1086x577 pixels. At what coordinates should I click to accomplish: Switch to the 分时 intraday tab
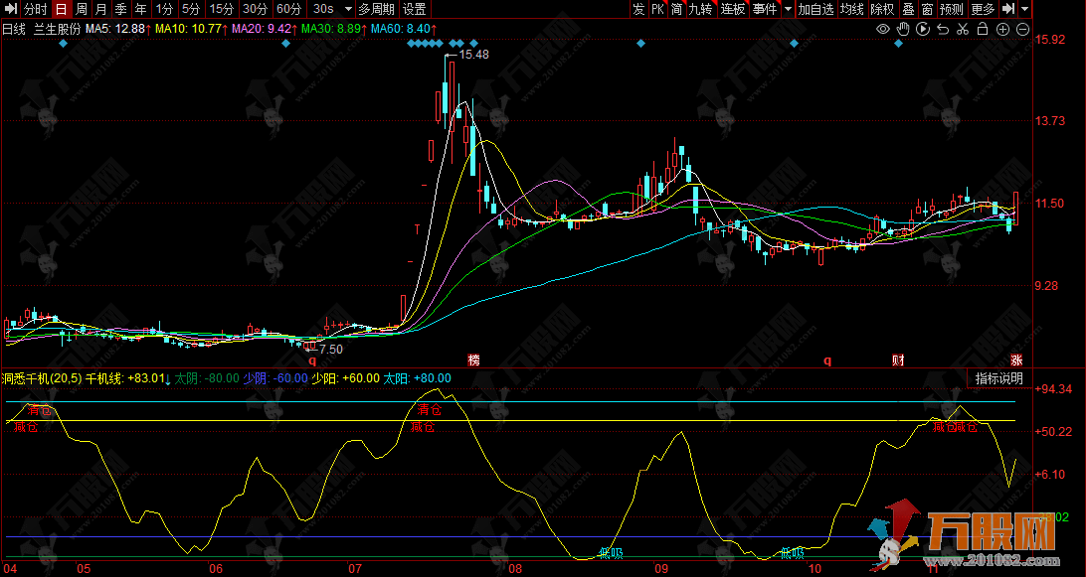(36, 9)
